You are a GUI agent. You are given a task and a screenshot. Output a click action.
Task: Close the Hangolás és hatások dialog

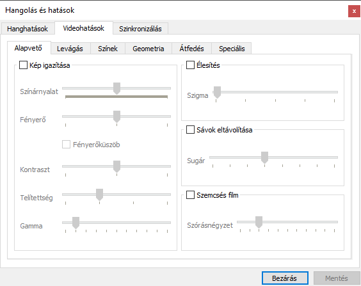(354, 11)
